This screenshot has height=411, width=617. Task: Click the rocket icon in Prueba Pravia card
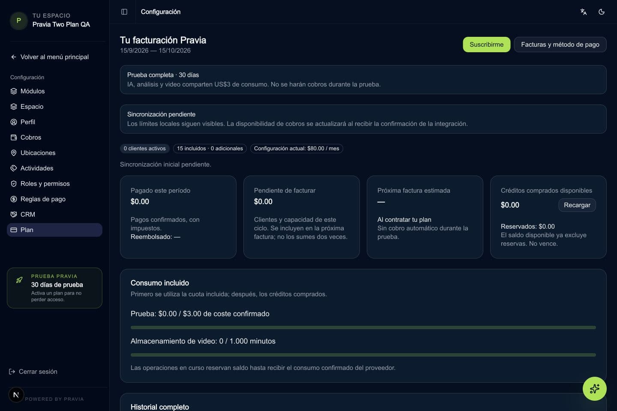point(19,280)
